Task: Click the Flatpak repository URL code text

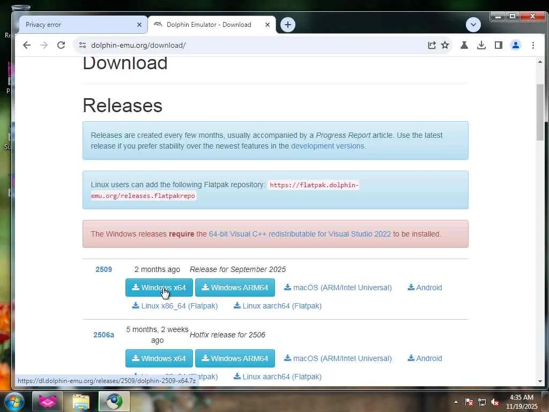Action: [x=225, y=190]
